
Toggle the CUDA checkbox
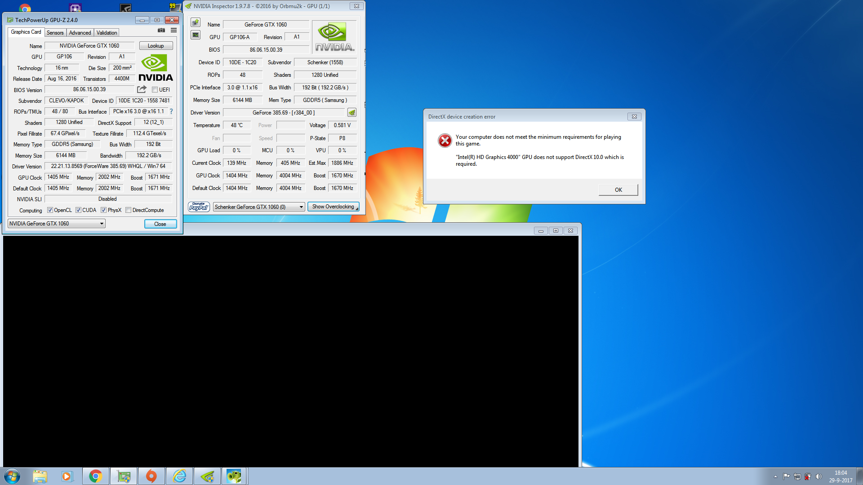pyautogui.click(x=78, y=210)
